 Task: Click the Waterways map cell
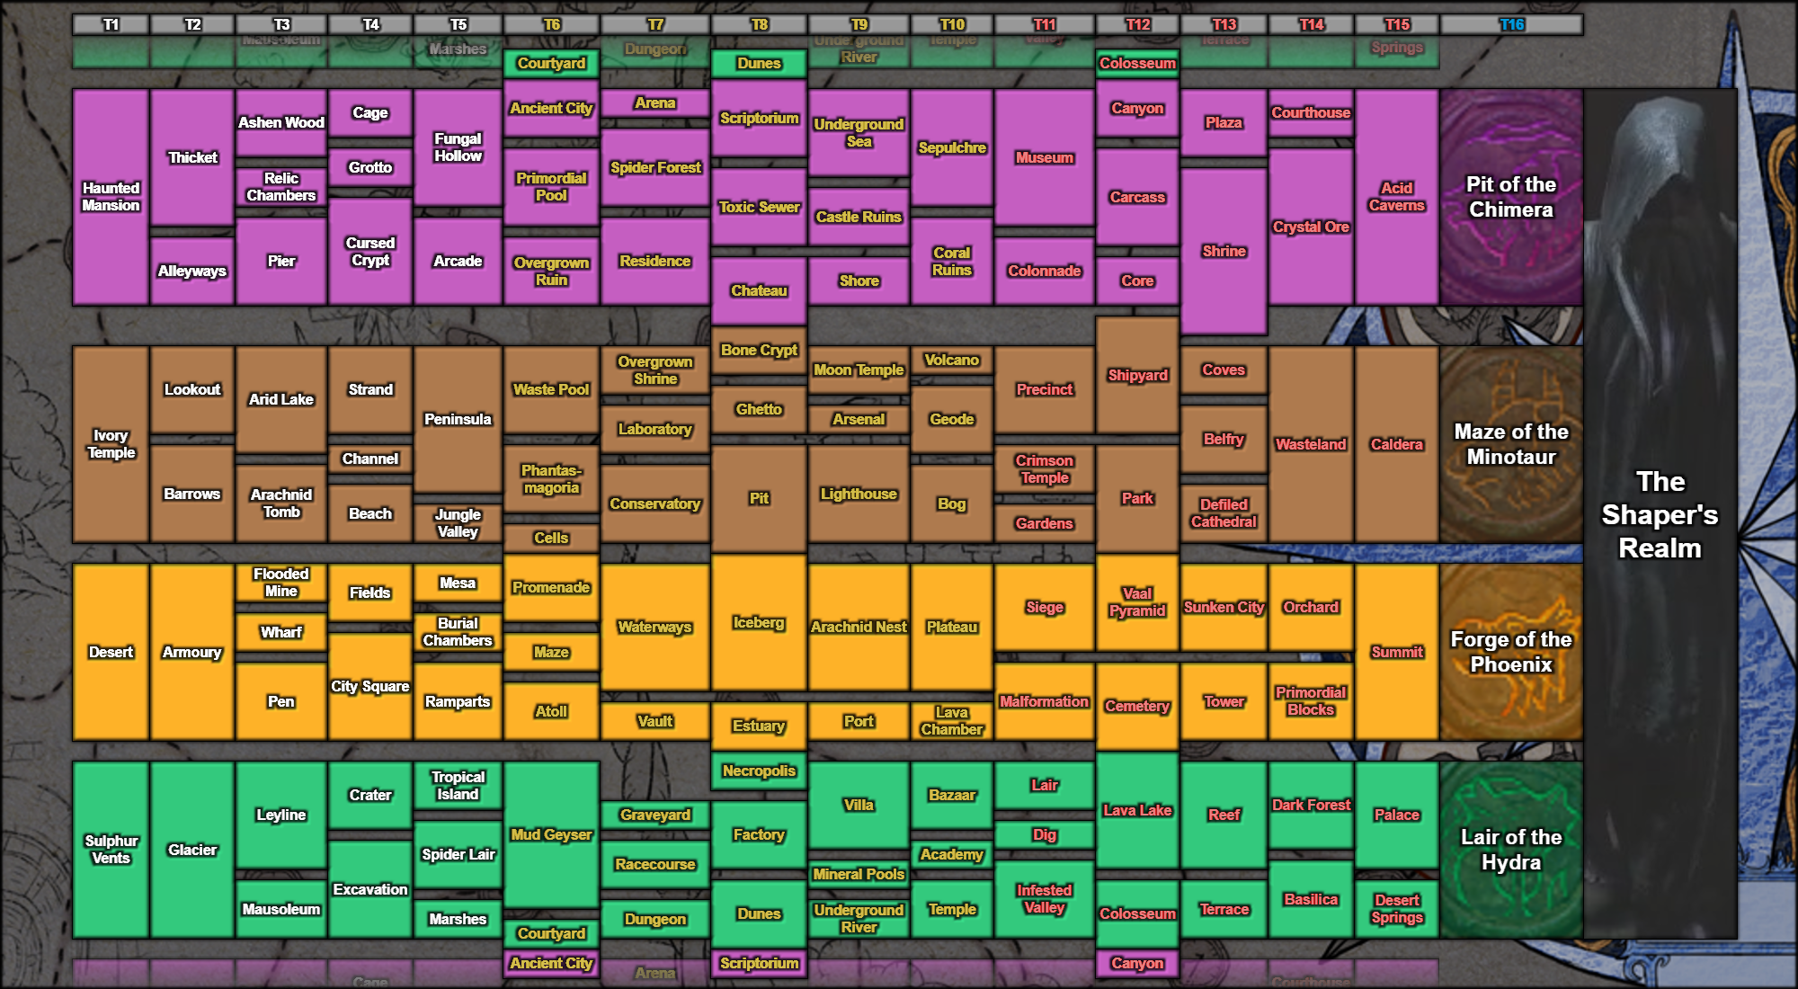pos(654,627)
